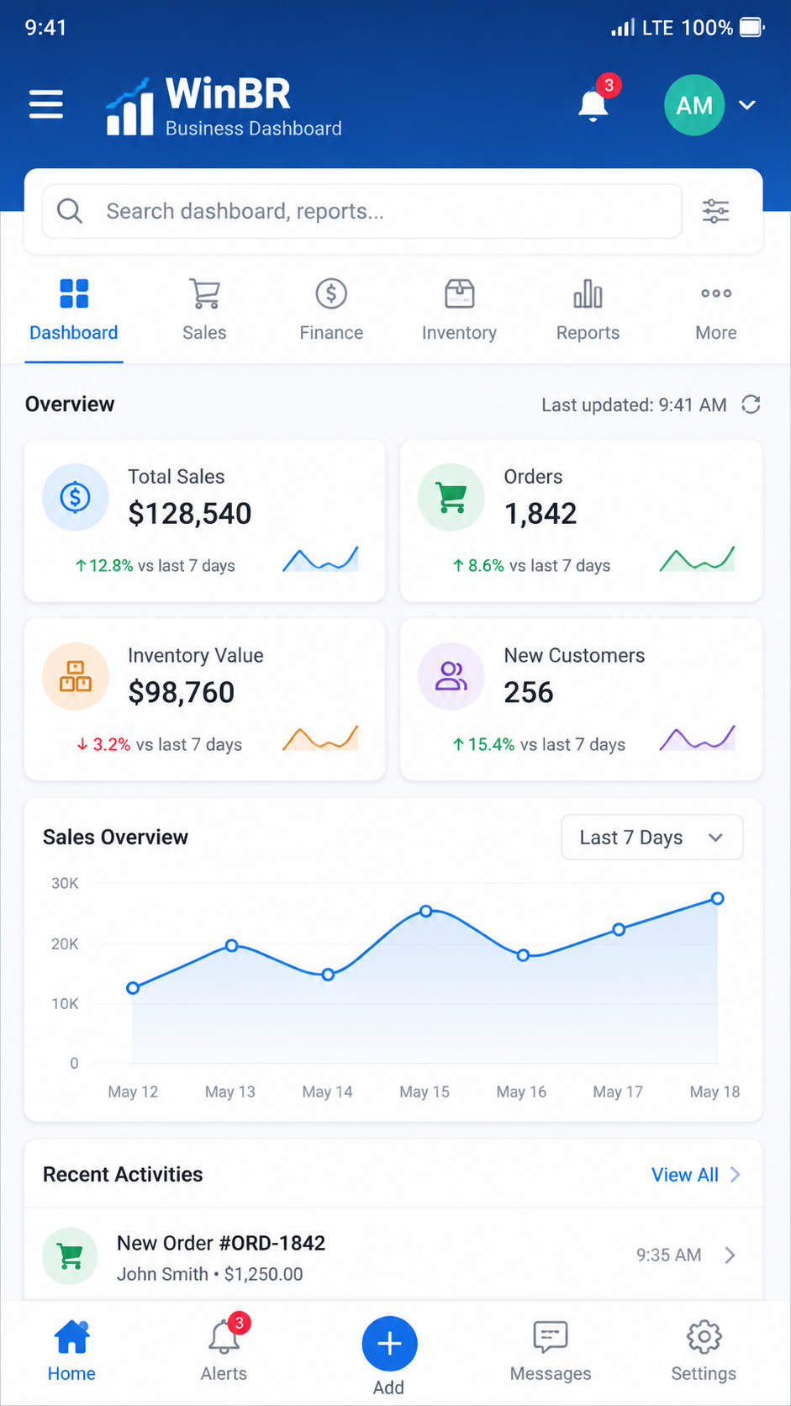Screen dimensions: 791x1406
Task: Open Messages from the bottom bar
Action: [x=551, y=1351]
